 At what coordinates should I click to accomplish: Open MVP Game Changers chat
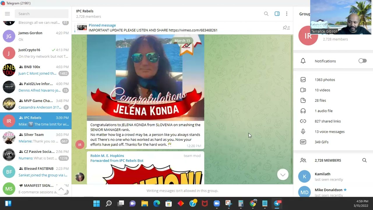(x=36, y=104)
